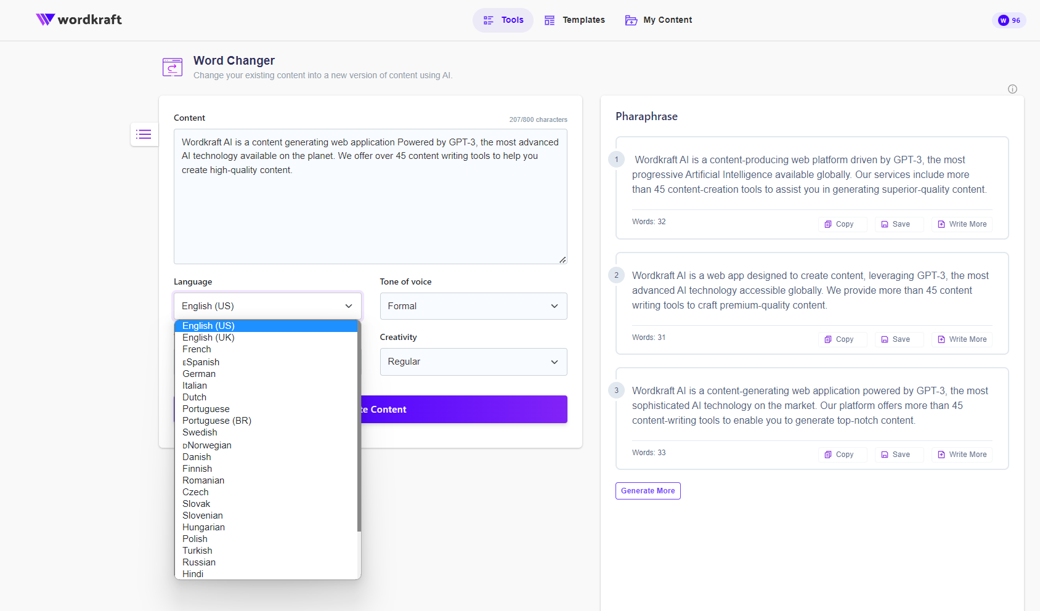Open the Creativity dropdown

coord(473,362)
